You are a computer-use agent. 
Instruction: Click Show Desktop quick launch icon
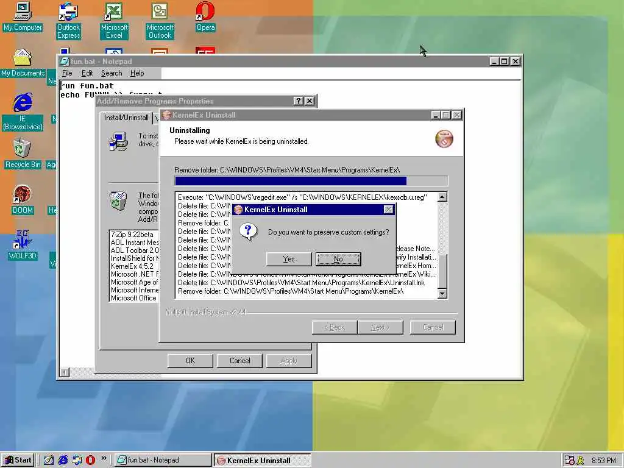49,460
